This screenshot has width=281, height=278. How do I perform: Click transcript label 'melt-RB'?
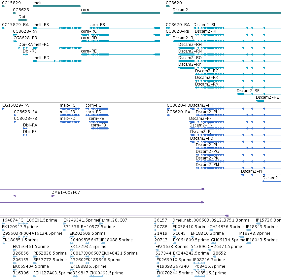click(x=41, y=24)
